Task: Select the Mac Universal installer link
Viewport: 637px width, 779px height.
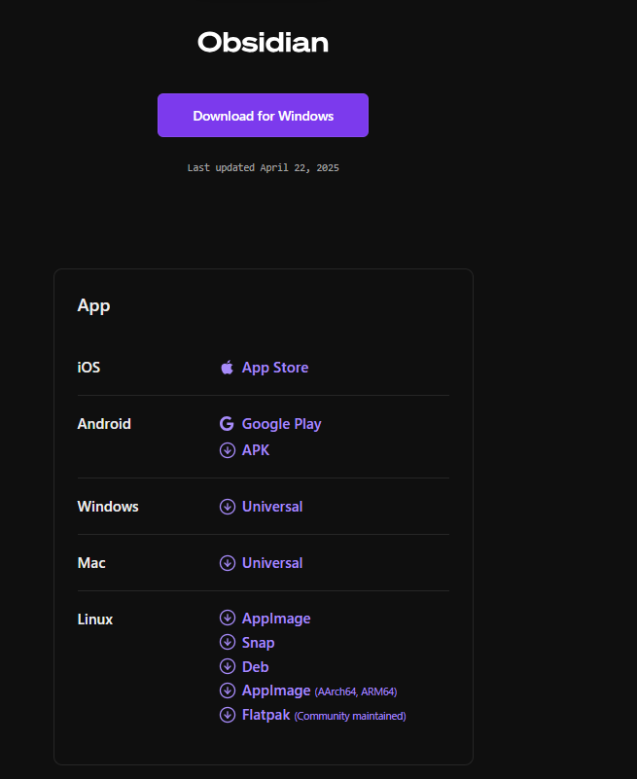Action: coord(272,563)
